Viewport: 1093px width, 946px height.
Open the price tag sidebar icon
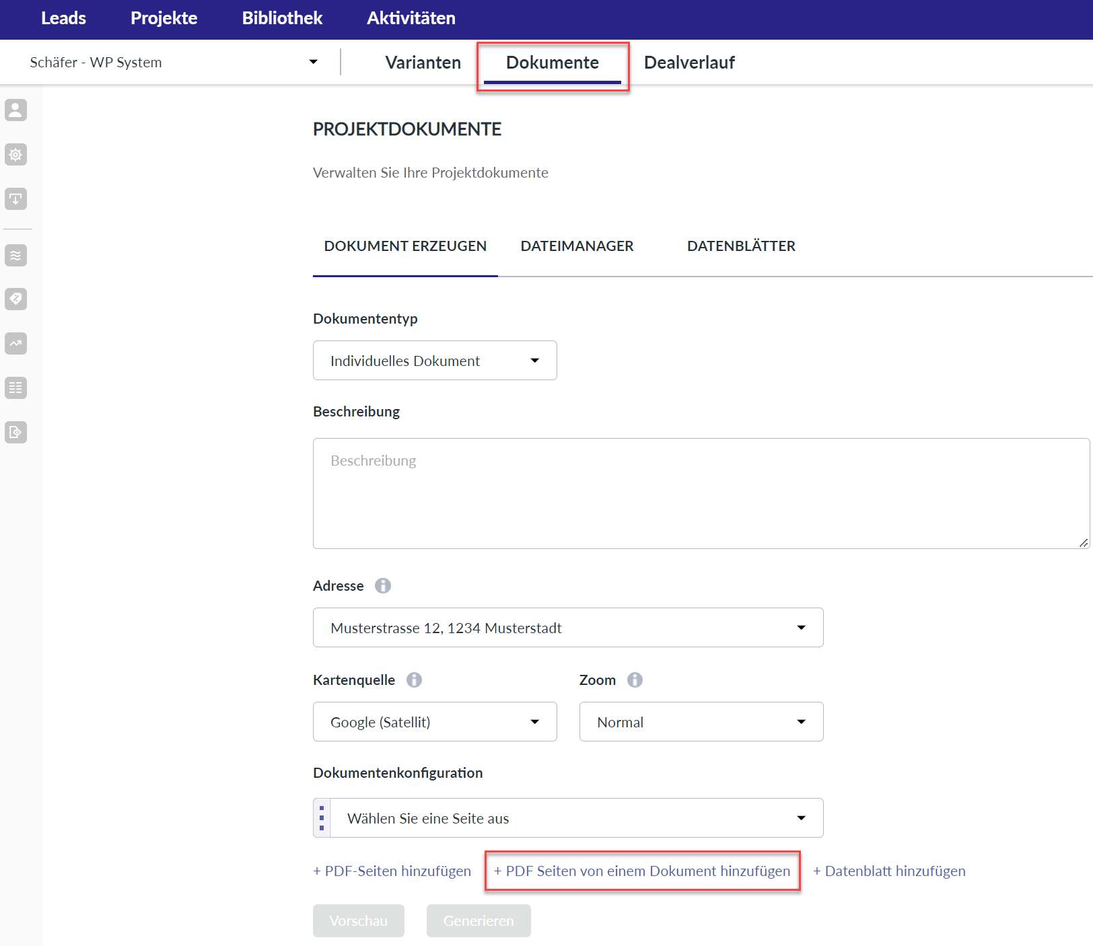click(15, 299)
